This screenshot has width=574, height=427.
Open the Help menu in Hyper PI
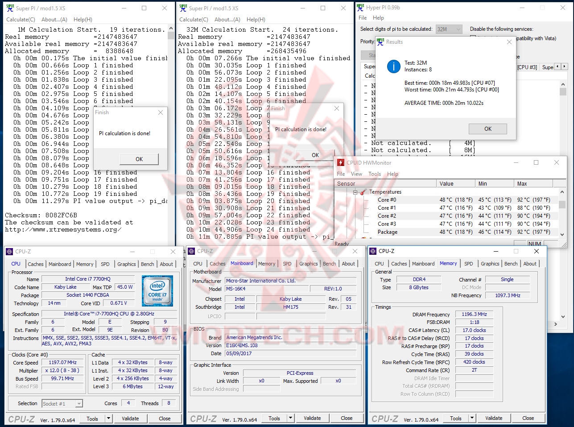[378, 18]
